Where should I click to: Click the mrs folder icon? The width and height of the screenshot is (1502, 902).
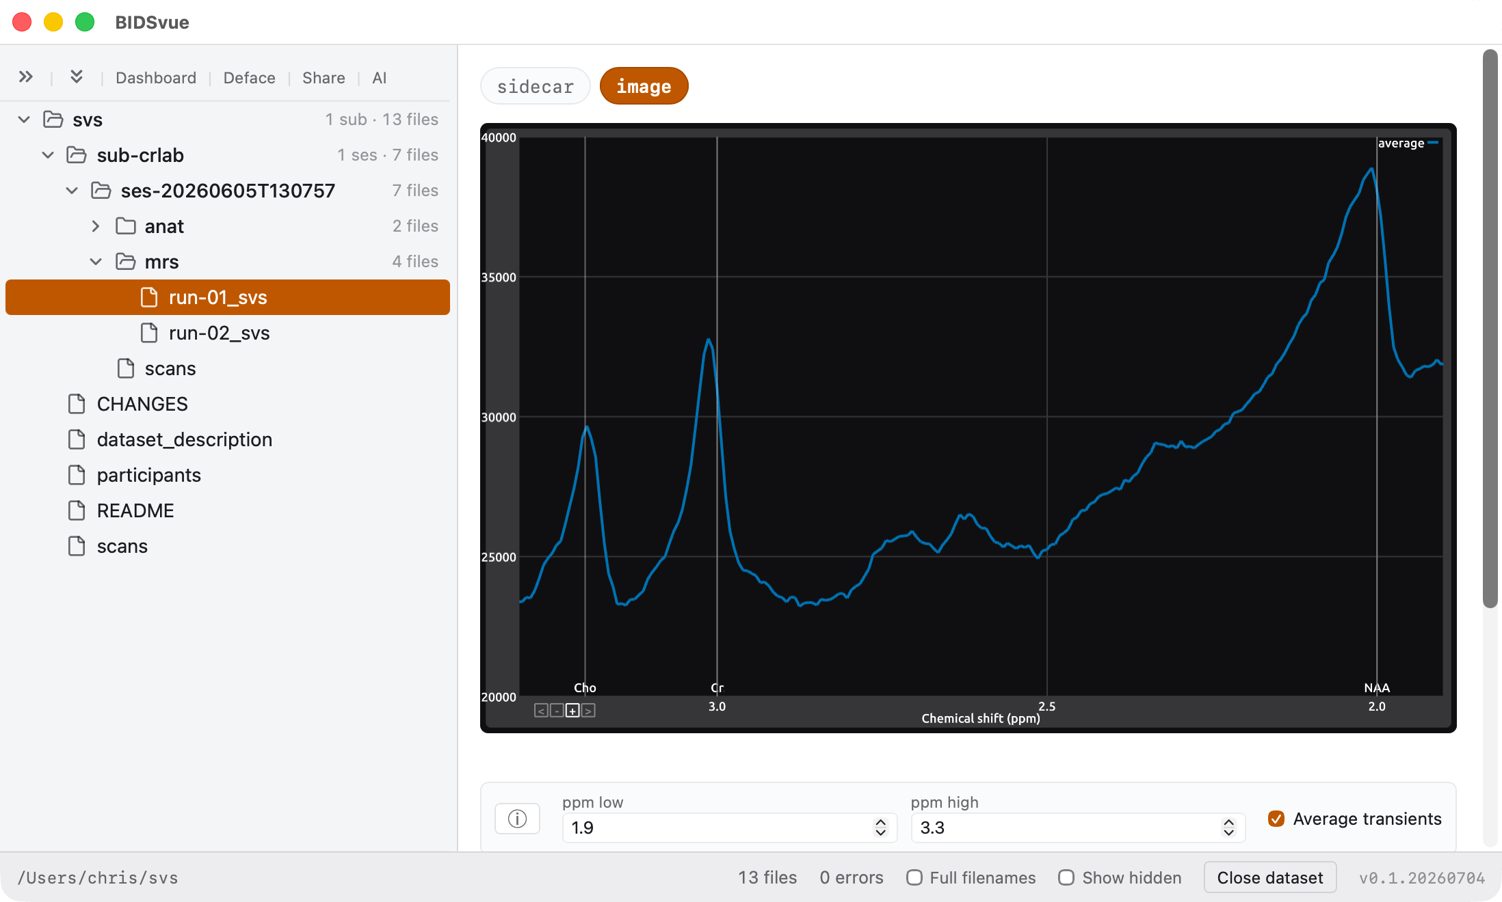126,262
